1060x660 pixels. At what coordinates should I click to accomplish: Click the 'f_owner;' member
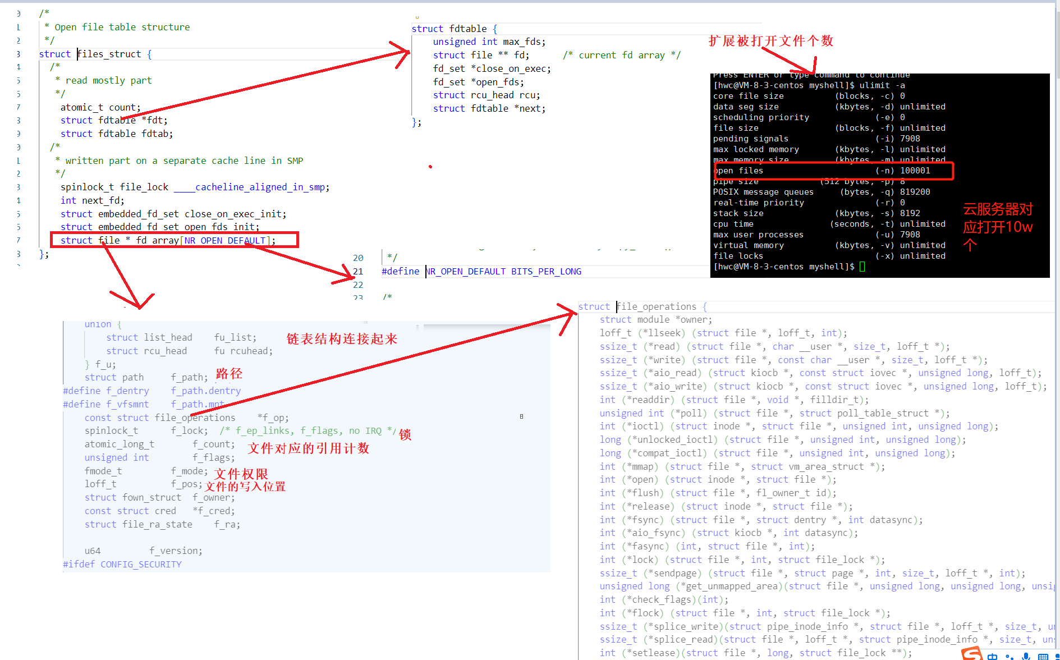click(x=213, y=497)
